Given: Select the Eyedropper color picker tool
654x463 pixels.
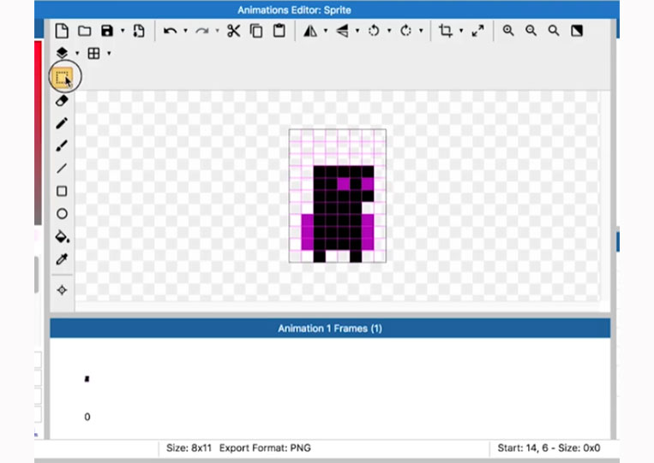Looking at the screenshot, I should 62,259.
